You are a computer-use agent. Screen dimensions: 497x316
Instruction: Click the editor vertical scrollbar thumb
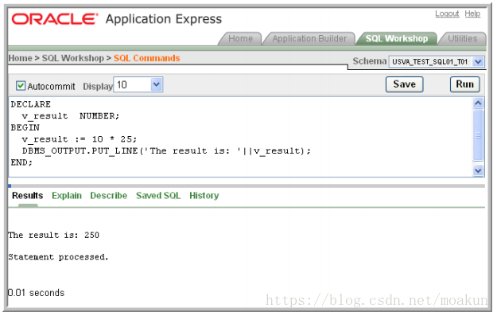[478, 135]
